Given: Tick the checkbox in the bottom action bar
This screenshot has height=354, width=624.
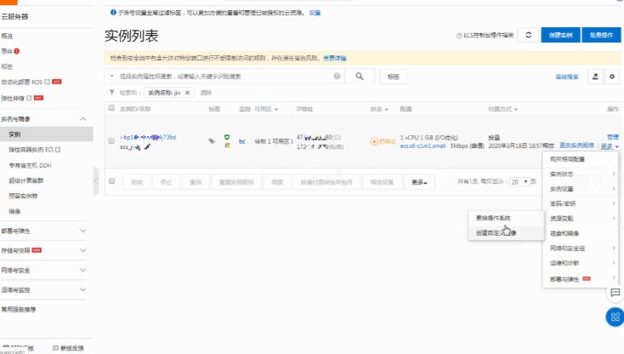Looking at the screenshot, I should coord(112,181).
